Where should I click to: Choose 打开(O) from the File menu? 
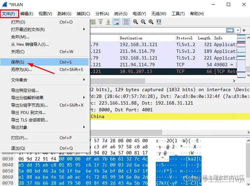44,22
